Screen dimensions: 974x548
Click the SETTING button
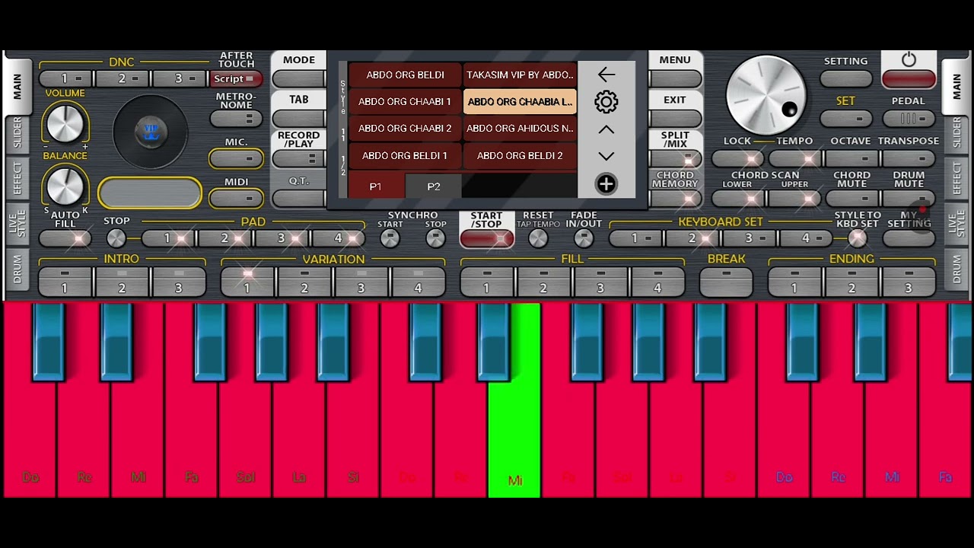pos(846,78)
